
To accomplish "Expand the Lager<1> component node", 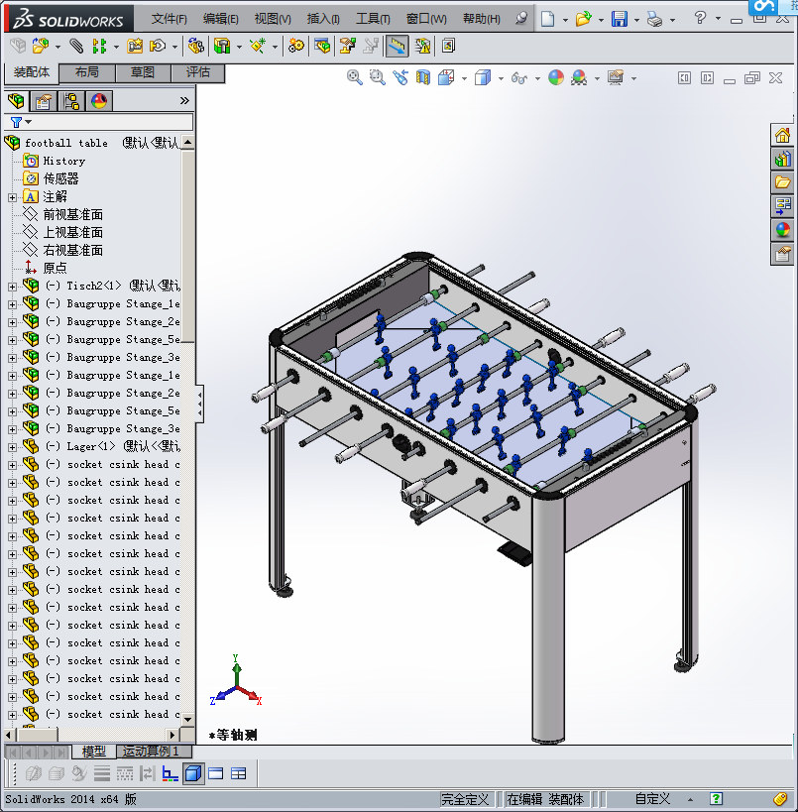I will pos(13,447).
